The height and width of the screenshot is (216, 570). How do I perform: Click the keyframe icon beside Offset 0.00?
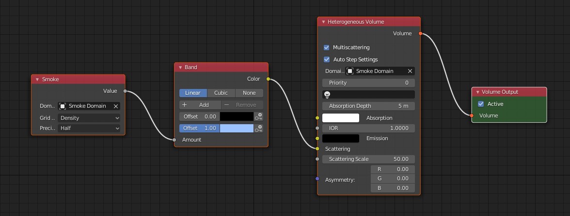point(260,116)
